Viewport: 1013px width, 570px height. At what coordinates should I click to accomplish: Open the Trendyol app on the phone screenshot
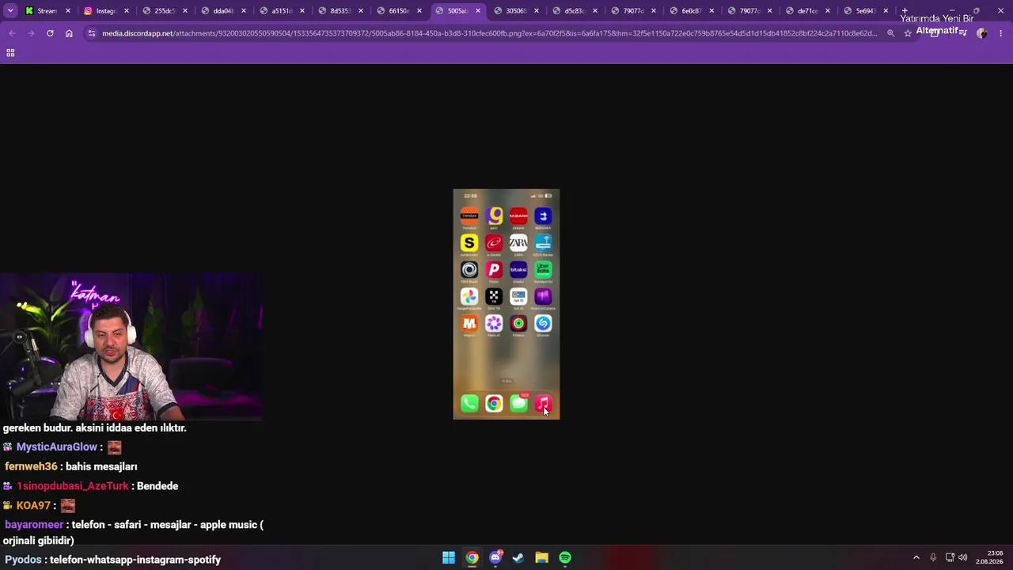[x=469, y=215]
